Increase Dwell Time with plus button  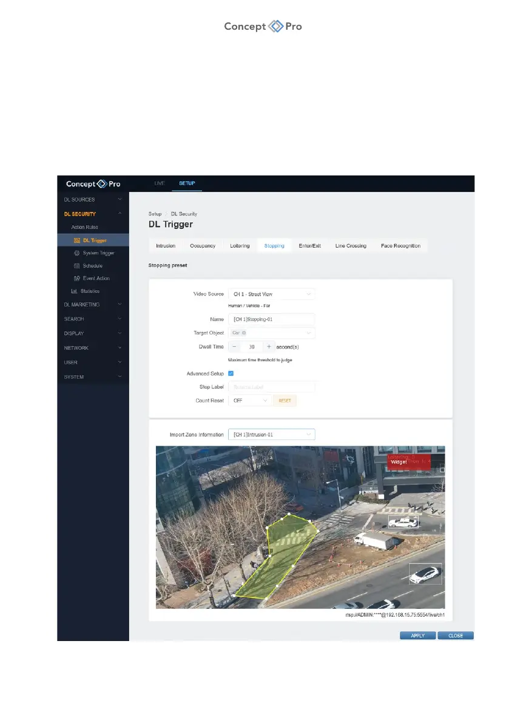[x=269, y=347]
